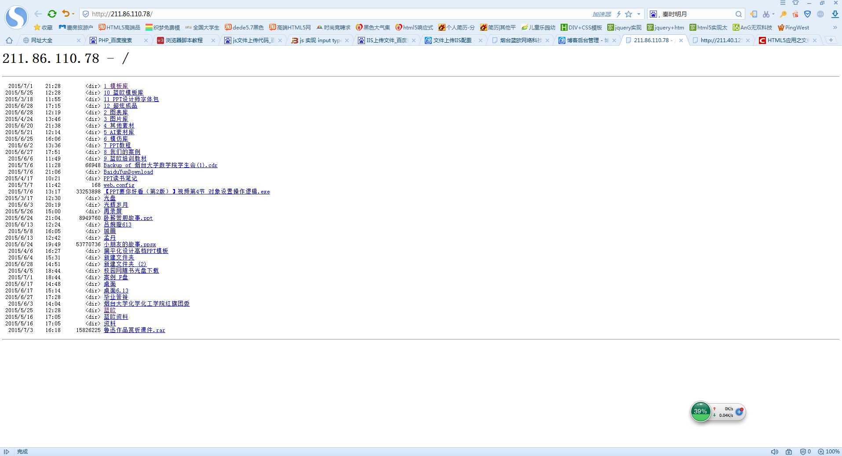Click the 加速器 accelerator label
This screenshot has width=842, height=456.
pyautogui.click(x=601, y=14)
